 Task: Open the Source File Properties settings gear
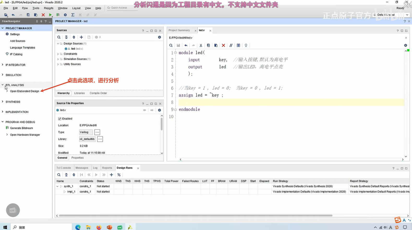coord(160,110)
